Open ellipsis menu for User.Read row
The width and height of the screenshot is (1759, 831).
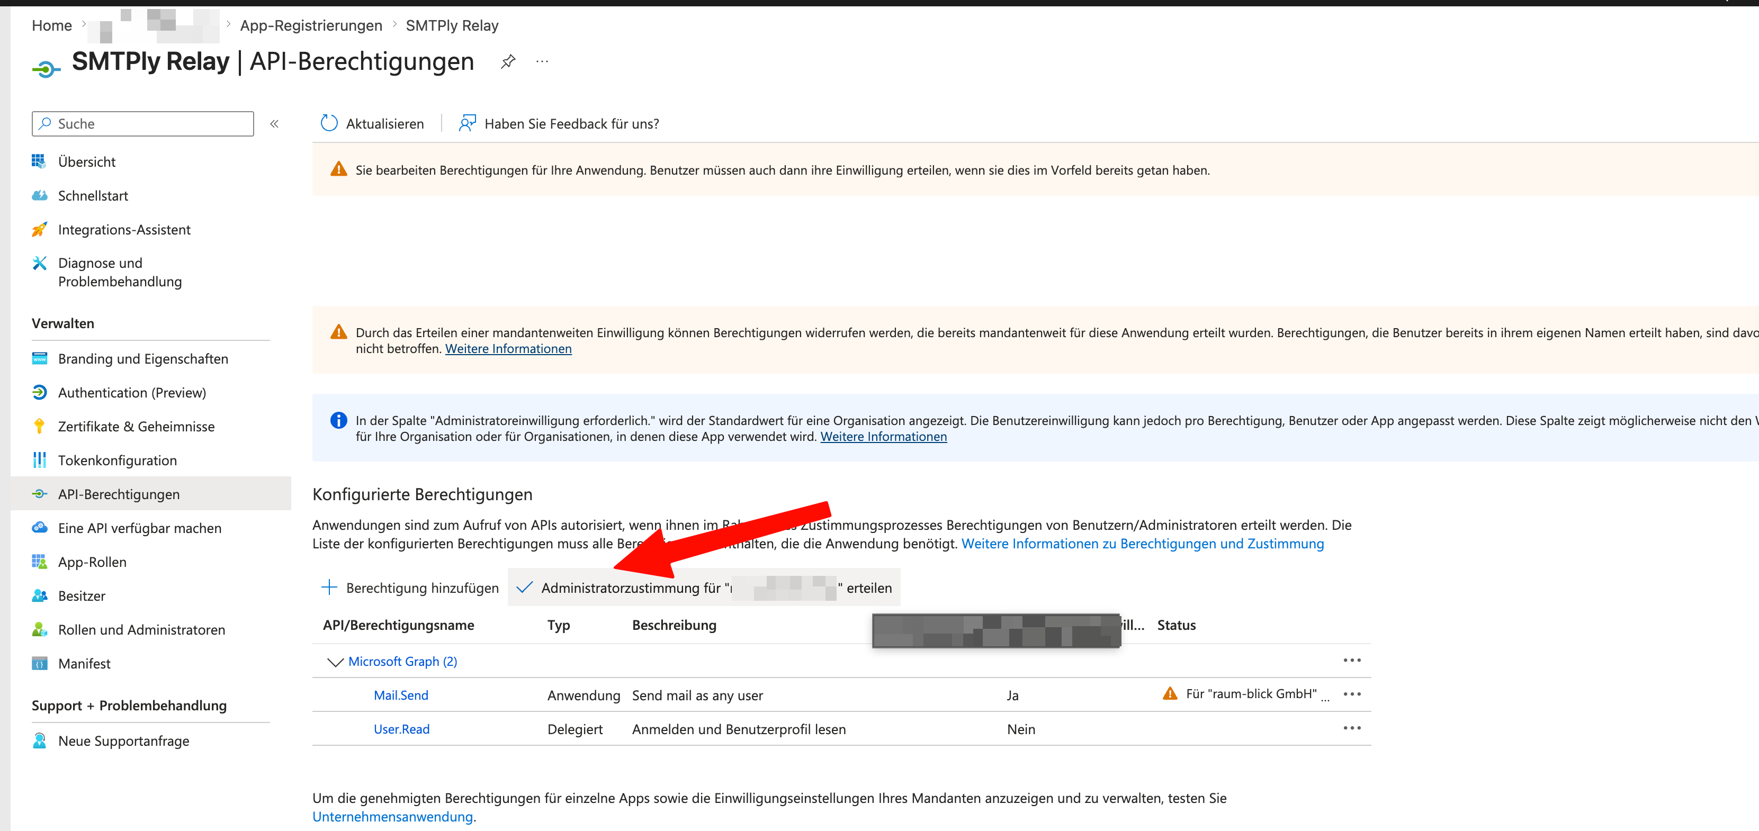1352,728
